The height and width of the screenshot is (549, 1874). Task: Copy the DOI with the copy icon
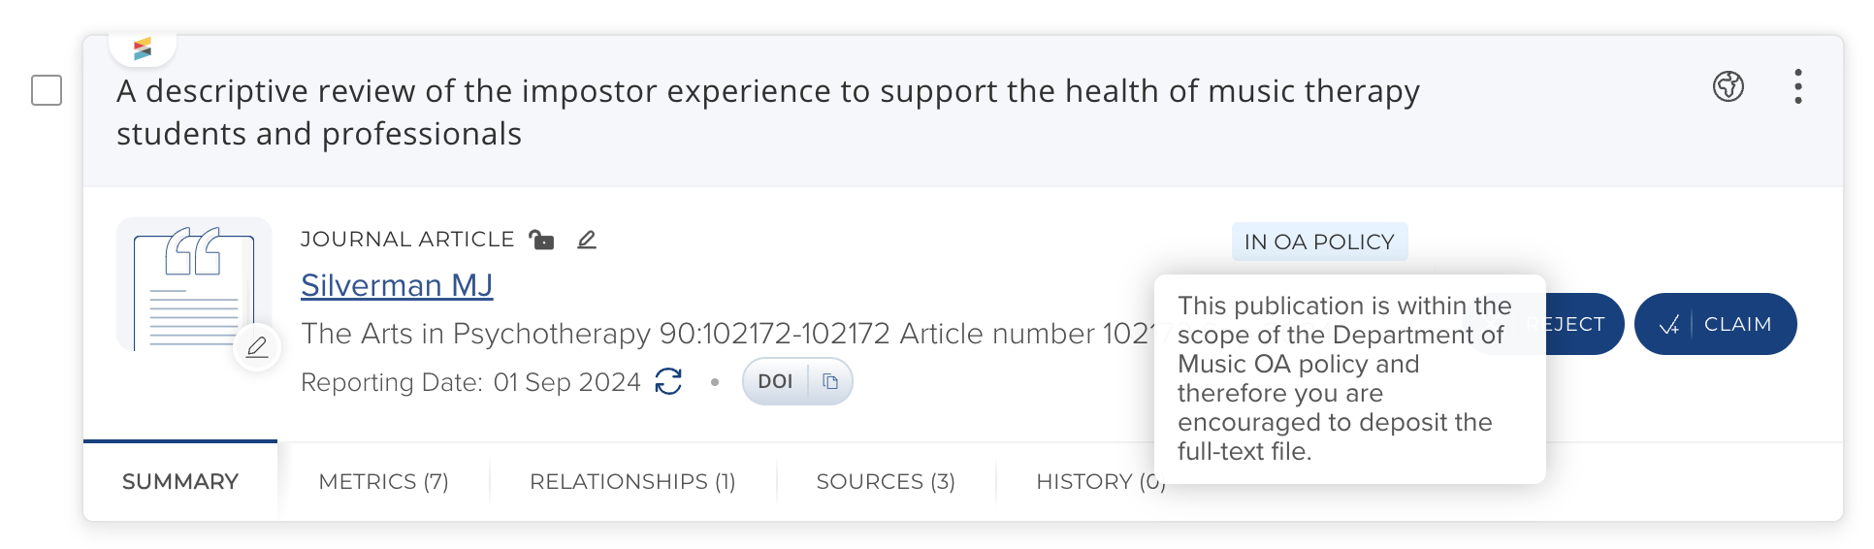click(x=830, y=381)
